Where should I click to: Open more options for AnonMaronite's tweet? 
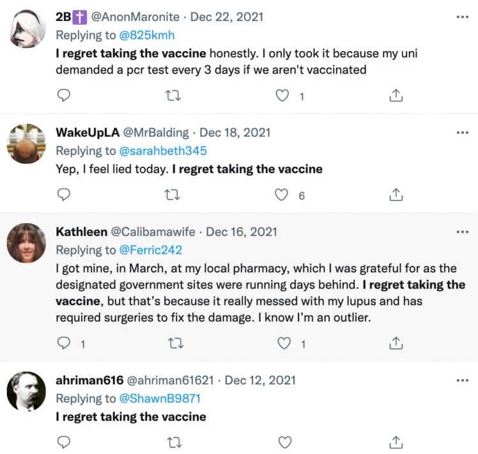coord(462,17)
